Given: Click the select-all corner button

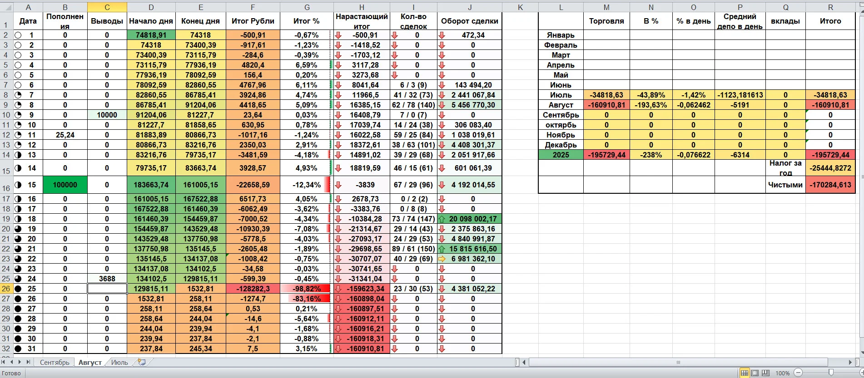Looking at the screenshot, I should (6, 7).
